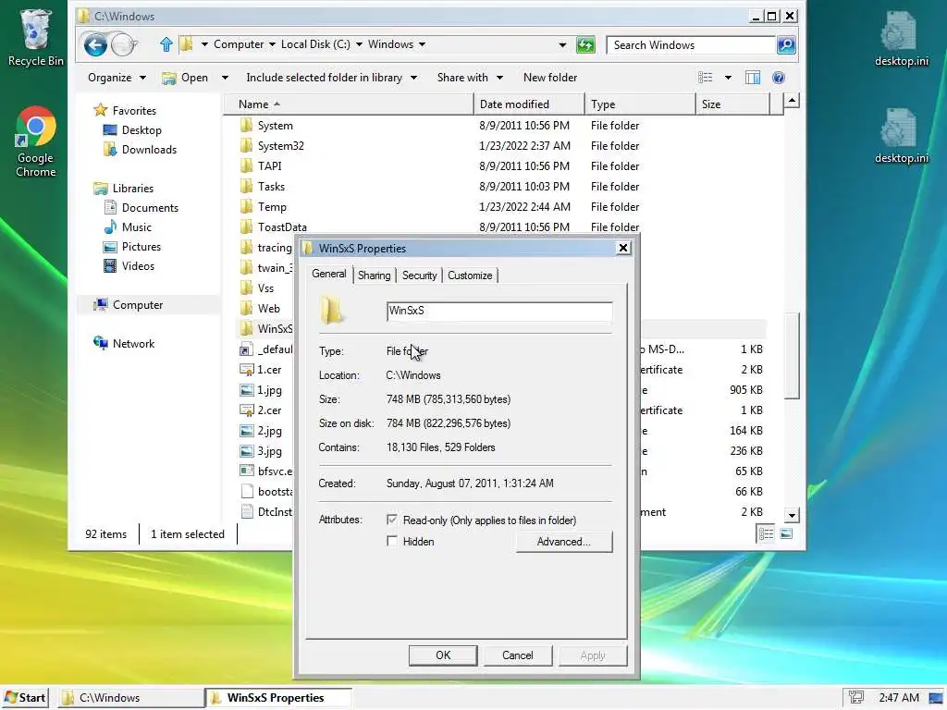Enable the Hidden attribute checkbox
The height and width of the screenshot is (710, 947).
tap(392, 541)
